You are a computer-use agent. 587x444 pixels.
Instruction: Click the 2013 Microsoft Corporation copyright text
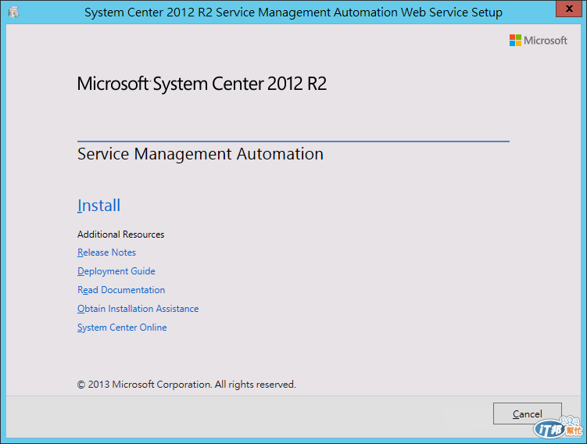coord(187,385)
